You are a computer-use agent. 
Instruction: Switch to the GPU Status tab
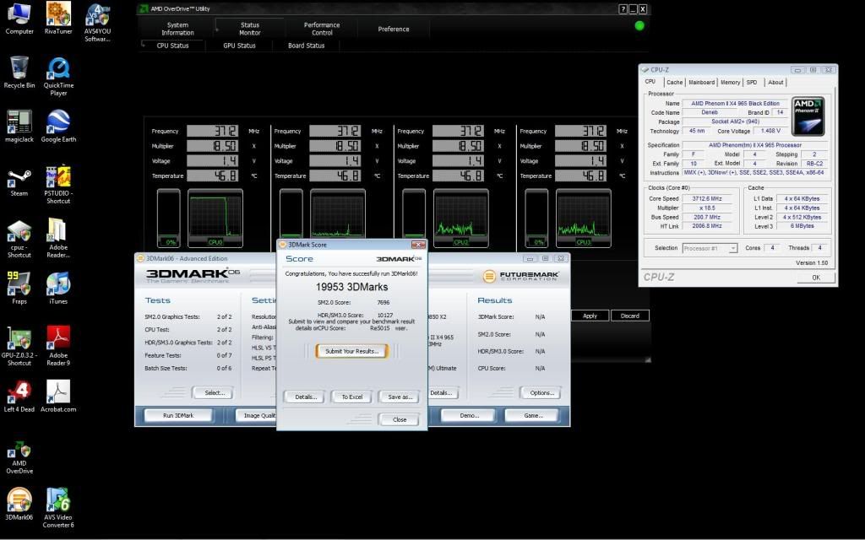(239, 46)
